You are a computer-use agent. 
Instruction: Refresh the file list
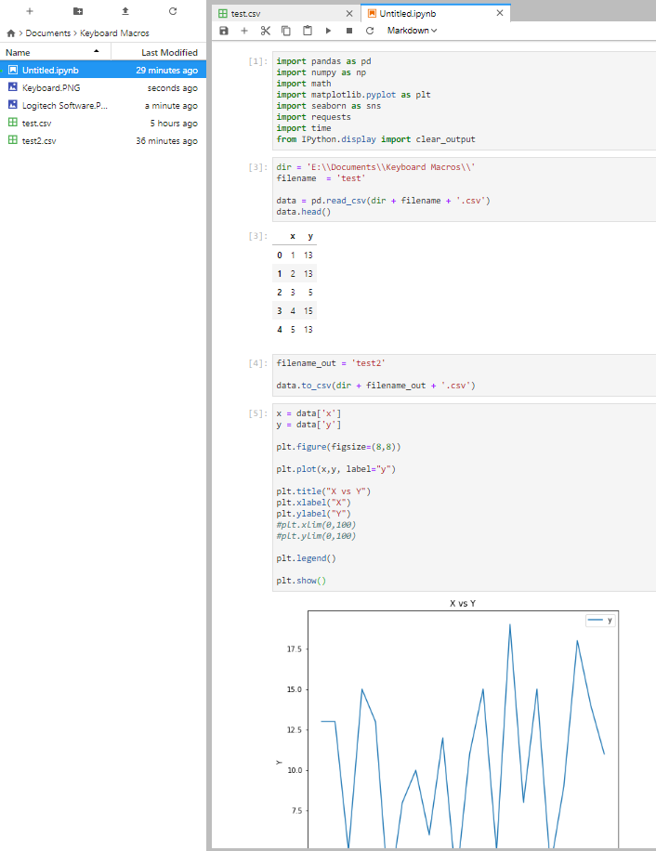click(173, 11)
